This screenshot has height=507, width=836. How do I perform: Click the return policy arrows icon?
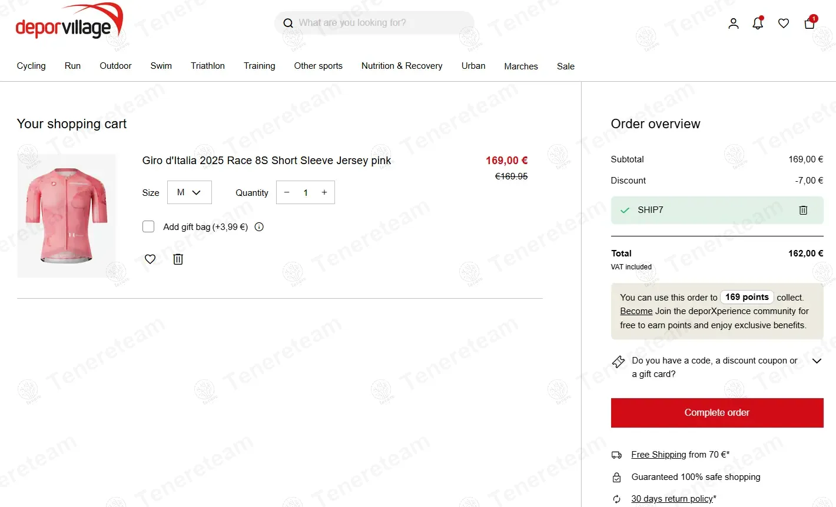[616, 499]
